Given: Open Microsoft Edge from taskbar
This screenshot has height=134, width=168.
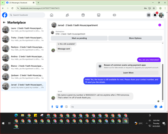Looking at the screenshot, I should tap(16, 115).
